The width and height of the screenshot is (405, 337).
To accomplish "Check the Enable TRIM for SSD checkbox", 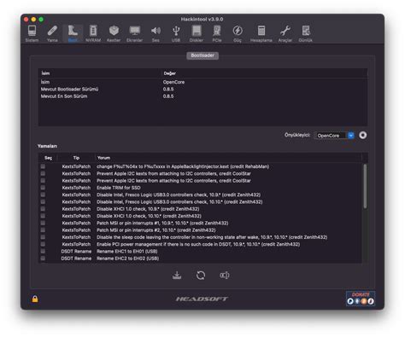I will coord(43,188).
